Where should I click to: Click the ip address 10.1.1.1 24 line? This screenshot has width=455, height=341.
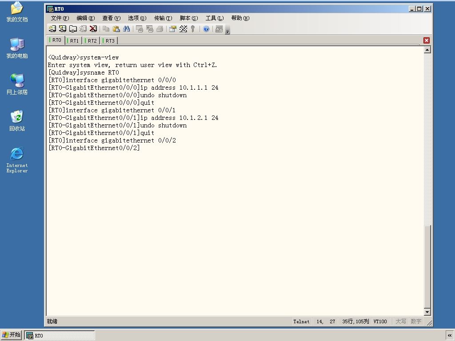tap(133, 87)
